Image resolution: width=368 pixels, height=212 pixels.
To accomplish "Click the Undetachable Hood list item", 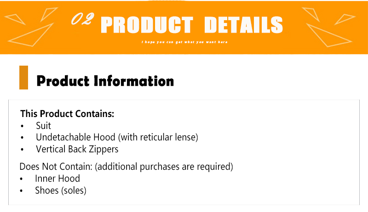I will pyautogui.click(x=117, y=137).
